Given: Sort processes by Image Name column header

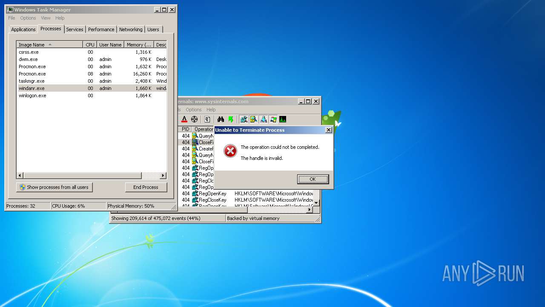Looking at the screenshot, I should point(50,45).
